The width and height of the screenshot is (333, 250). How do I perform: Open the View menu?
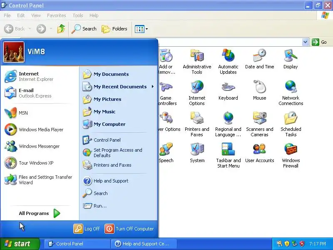point(36,15)
